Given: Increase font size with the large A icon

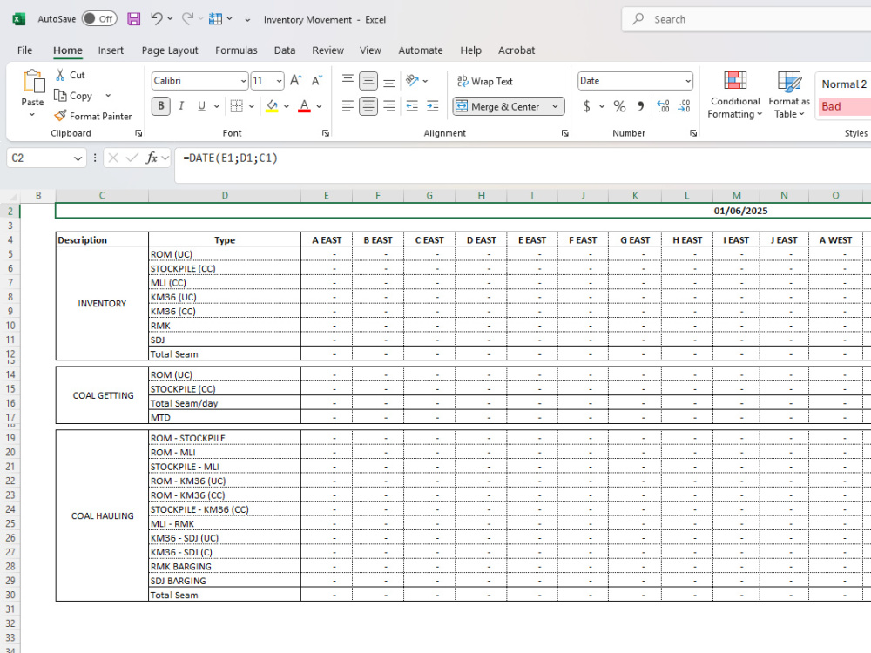Looking at the screenshot, I should tap(295, 80).
